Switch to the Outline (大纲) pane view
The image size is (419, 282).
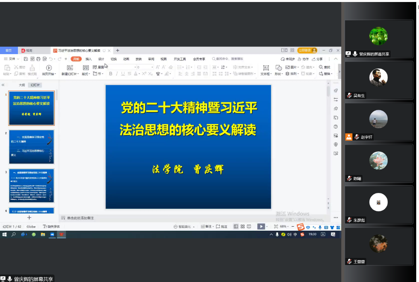pos(22,85)
